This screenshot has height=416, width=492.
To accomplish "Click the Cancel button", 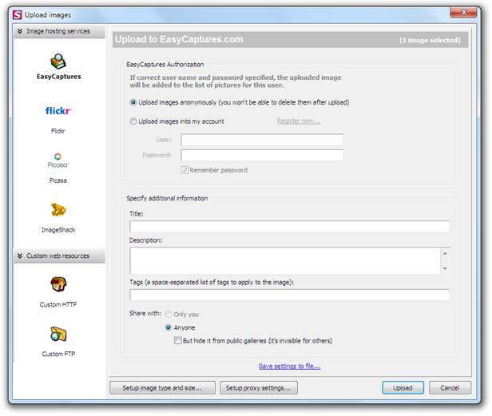I will pos(450,388).
